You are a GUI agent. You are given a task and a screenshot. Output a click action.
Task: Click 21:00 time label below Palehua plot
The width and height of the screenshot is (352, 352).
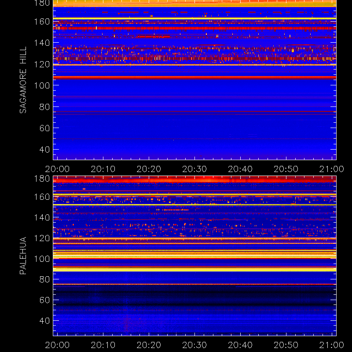pyautogui.click(x=332, y=345)
